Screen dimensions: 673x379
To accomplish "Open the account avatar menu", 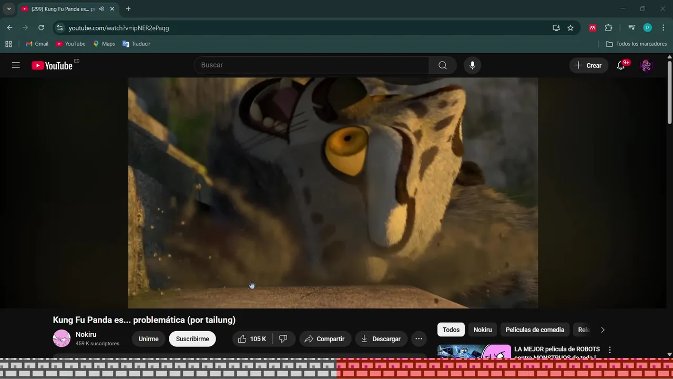I will tap(646, 65).
